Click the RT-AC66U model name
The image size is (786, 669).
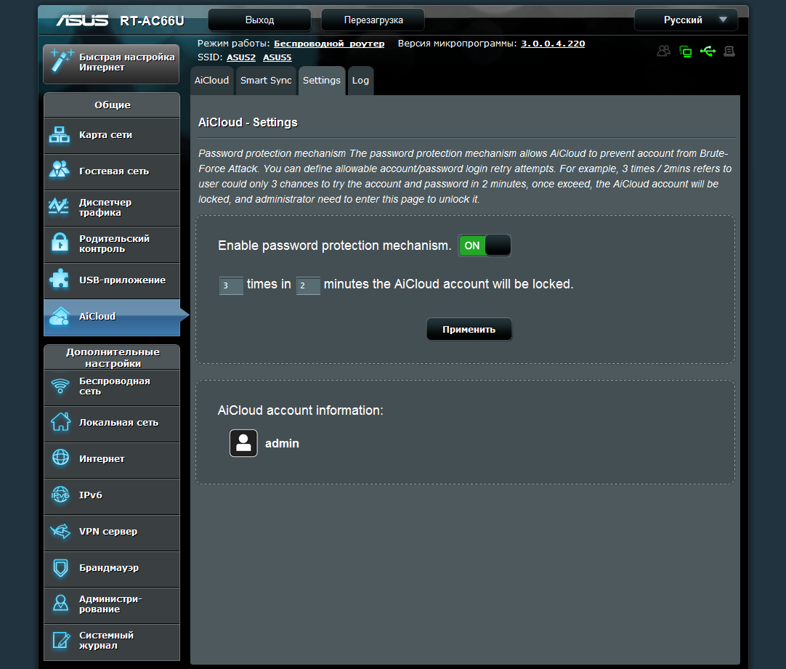click(x=152, y=21)
